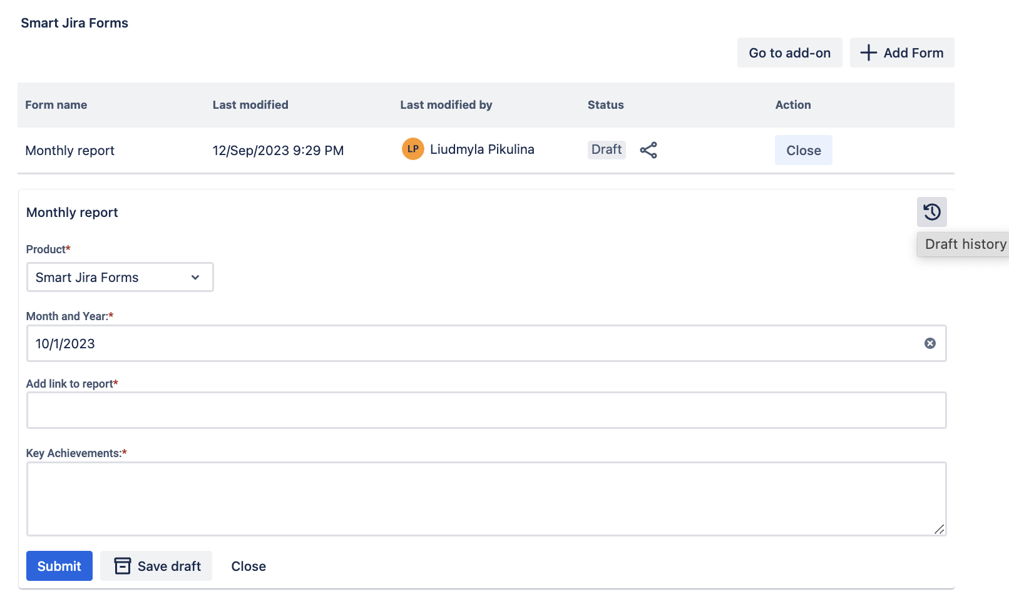Click into Add link to report field
Screen dimensions: 1009x599
tap(486, 410)
